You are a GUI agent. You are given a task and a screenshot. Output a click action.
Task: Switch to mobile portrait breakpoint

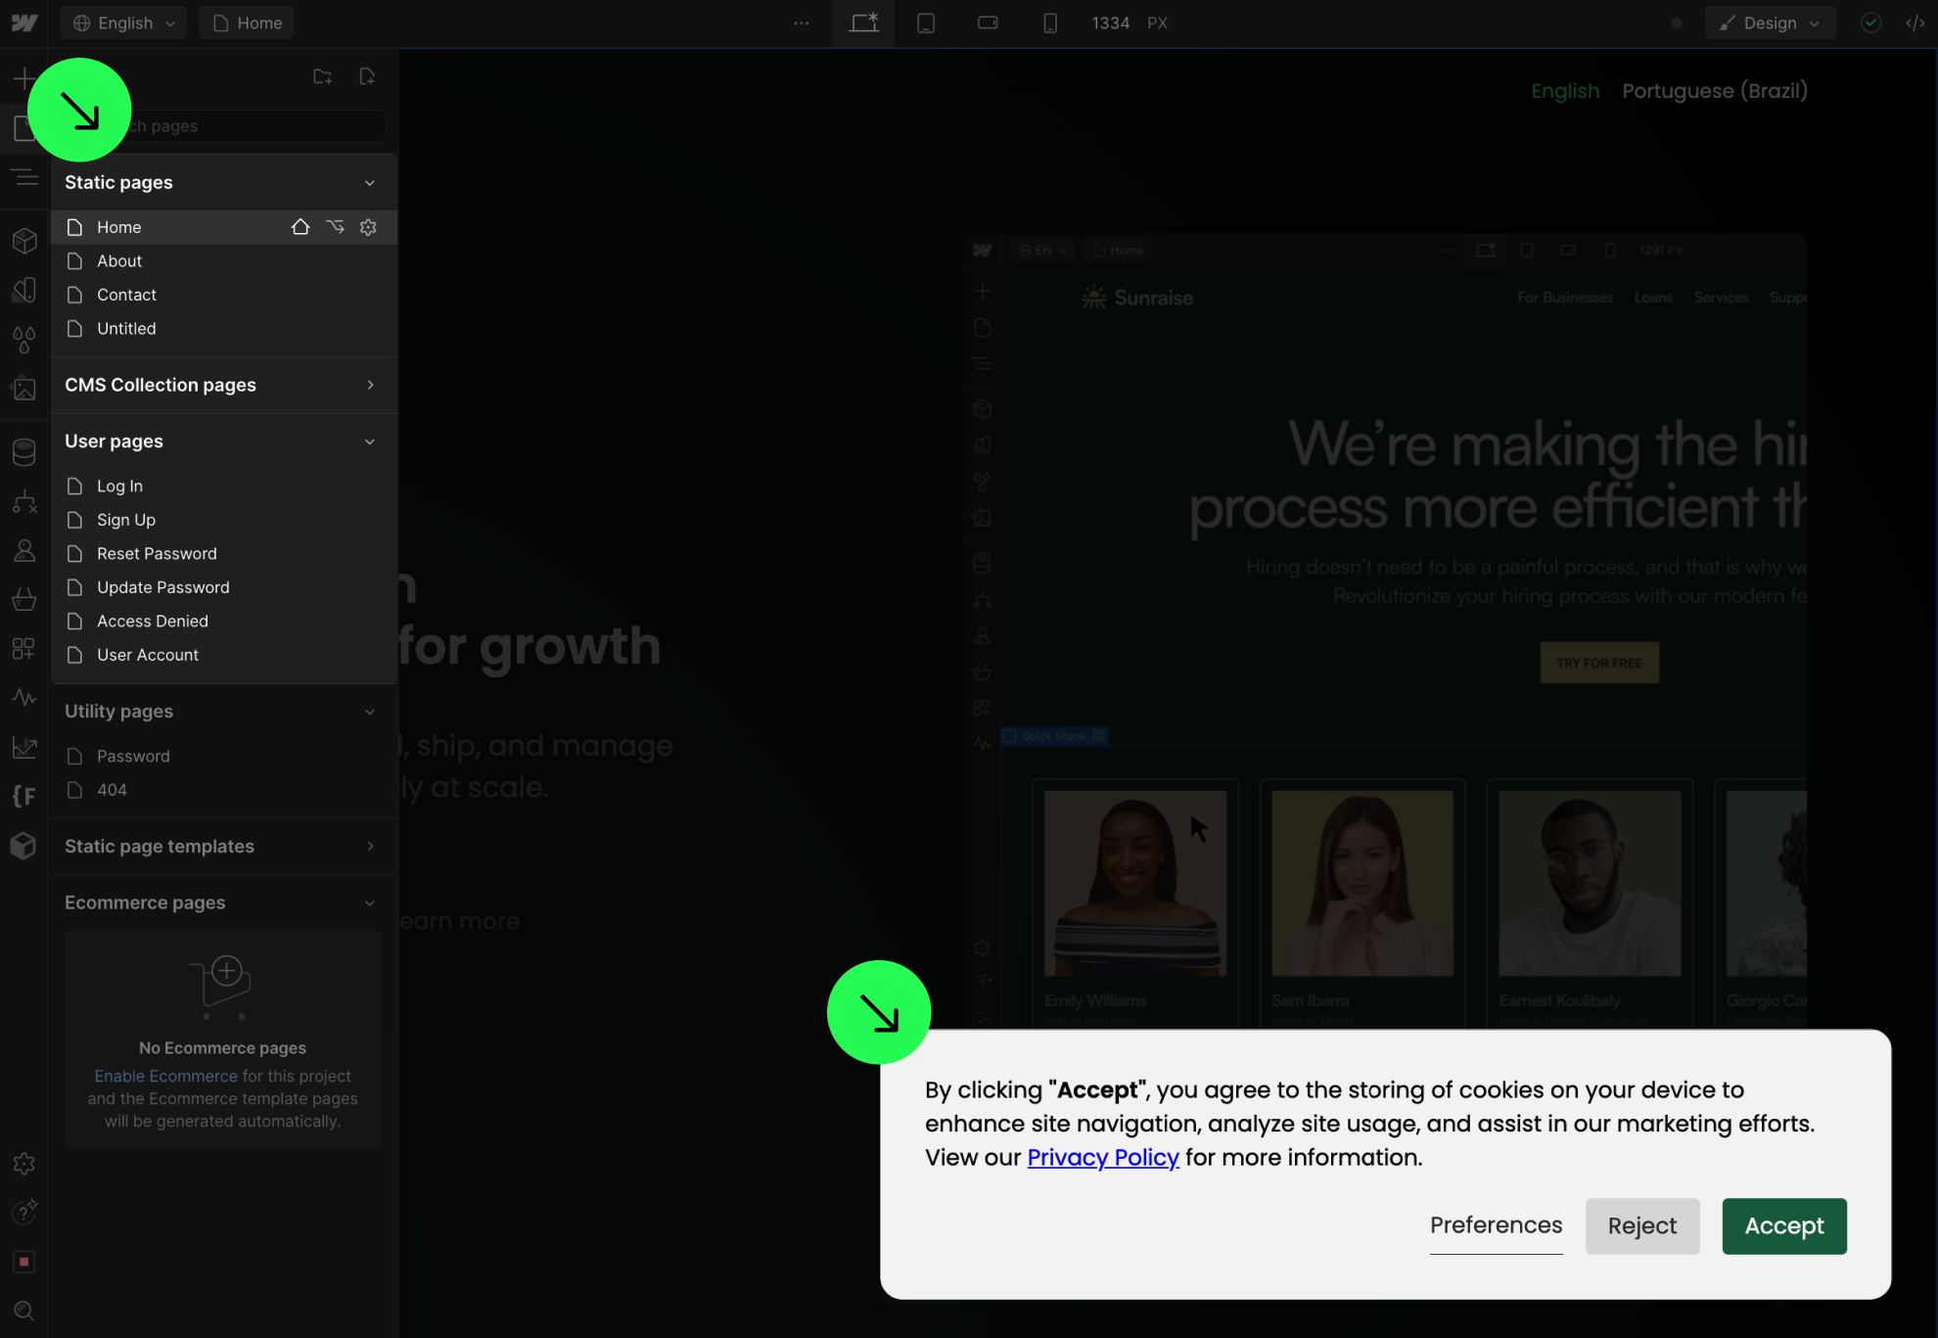1050,23
